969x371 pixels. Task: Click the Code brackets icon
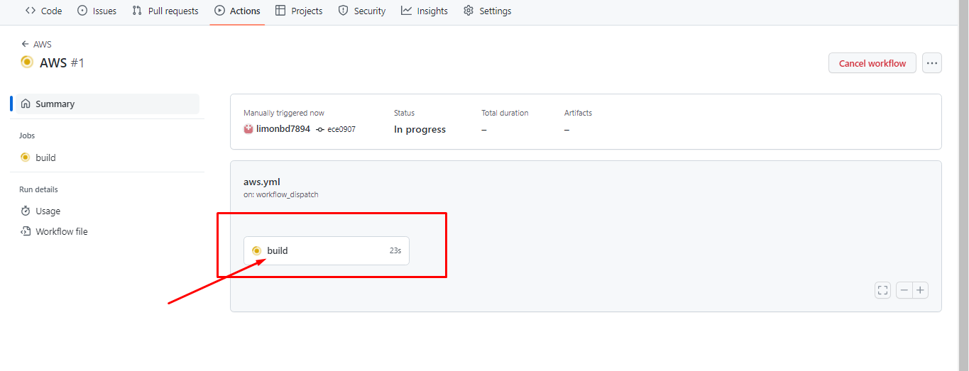(x=31, y=11)
